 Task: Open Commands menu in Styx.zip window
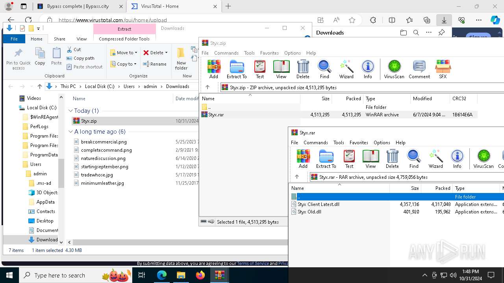click(226, 53)
